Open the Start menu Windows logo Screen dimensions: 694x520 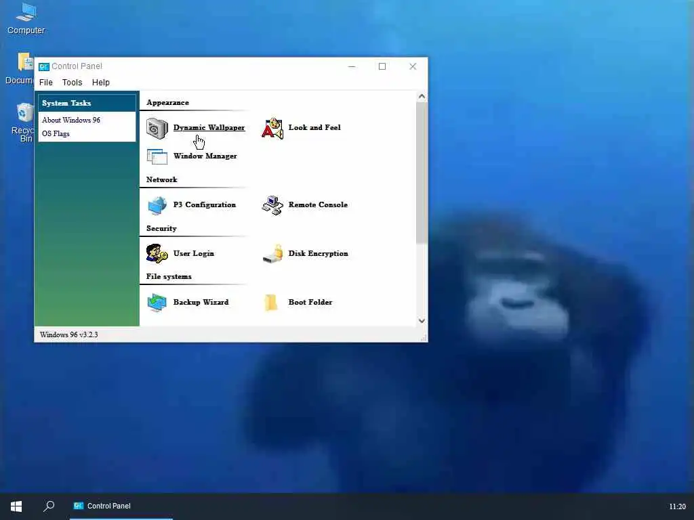click(16, 506)
